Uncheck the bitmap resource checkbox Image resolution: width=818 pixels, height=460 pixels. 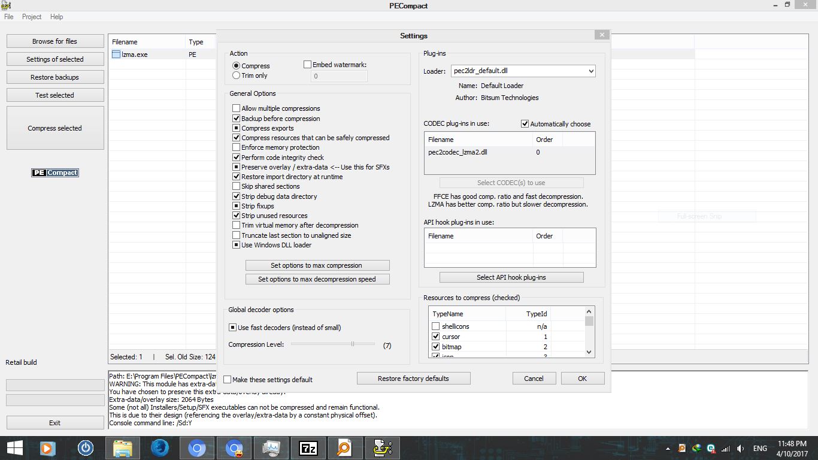(x=435, y=347)
